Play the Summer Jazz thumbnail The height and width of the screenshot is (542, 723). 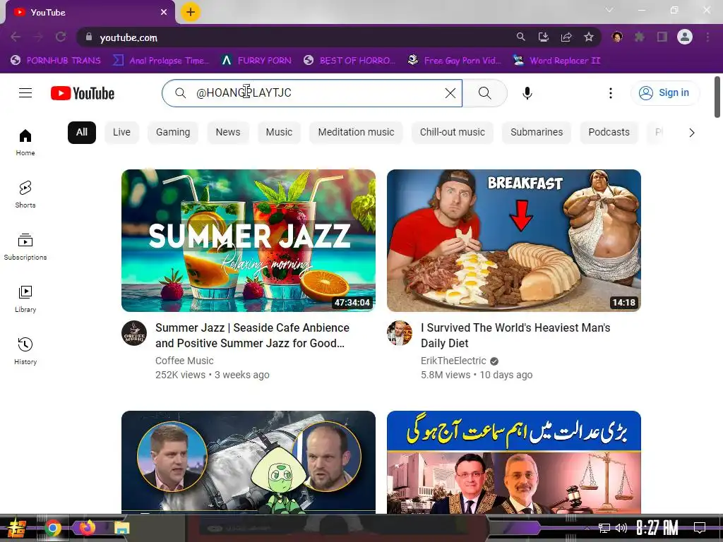pyautogui.click(x=249, y=241)
